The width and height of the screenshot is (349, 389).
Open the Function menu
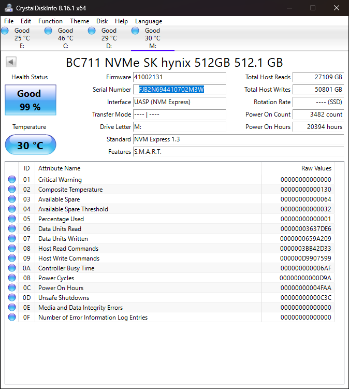coord(50,21)
